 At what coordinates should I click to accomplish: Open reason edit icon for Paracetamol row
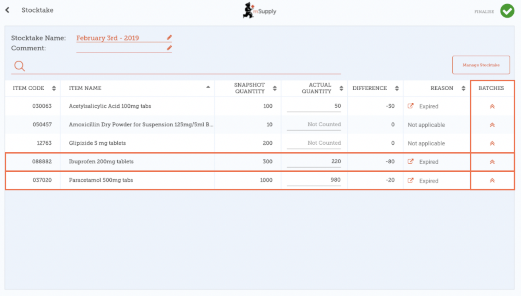coord(411,180)
